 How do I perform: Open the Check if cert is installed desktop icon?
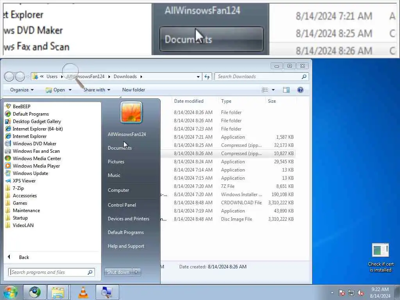pos(380,258)
